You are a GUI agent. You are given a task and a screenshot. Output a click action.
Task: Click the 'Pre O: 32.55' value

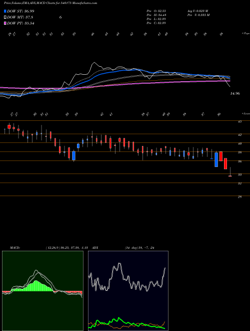(156, 11)
